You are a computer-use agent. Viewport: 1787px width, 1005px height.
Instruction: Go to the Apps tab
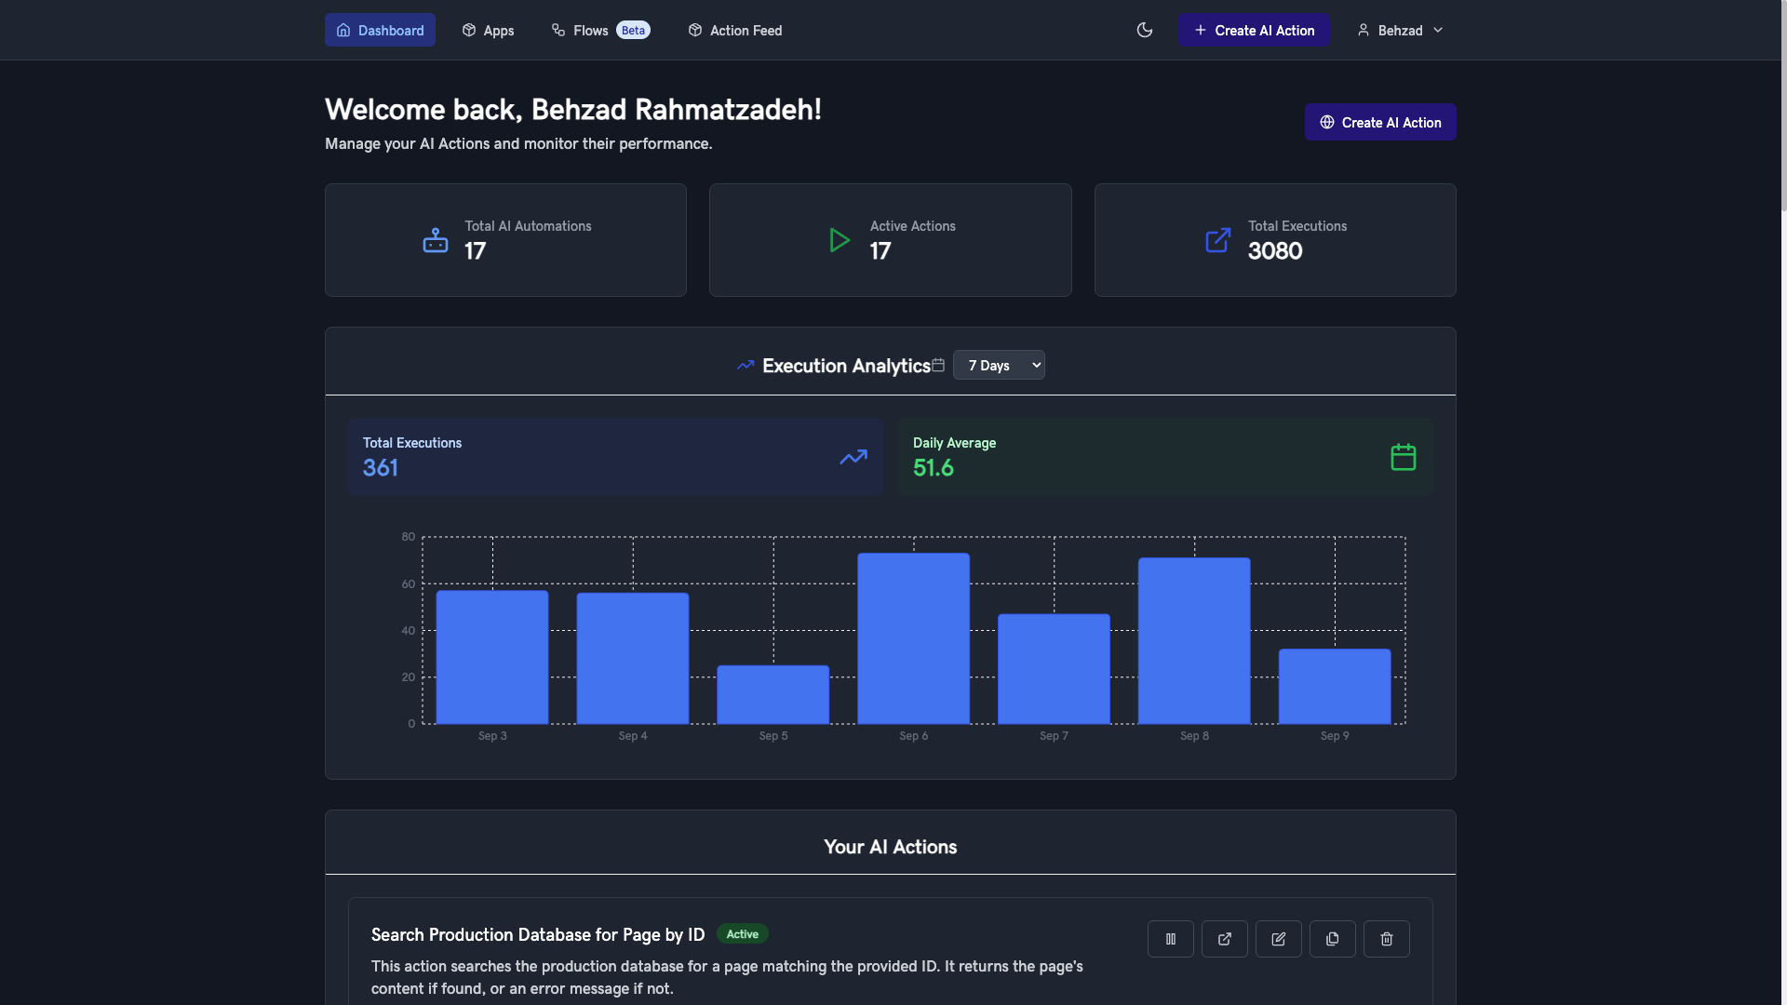488,30
